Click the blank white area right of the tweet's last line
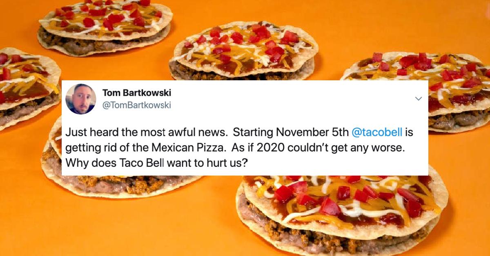 click(x=337, y=161)
